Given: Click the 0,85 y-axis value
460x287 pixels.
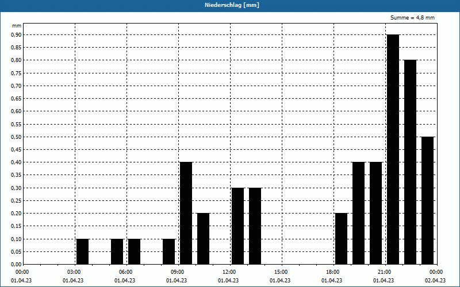Looking at the screenshot, I should tap(16, 48).
